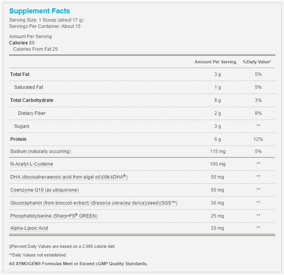Viewport: 284px width, 275px height.
Task: Select the Saturated Fat row label
Action: pos(28,87)
